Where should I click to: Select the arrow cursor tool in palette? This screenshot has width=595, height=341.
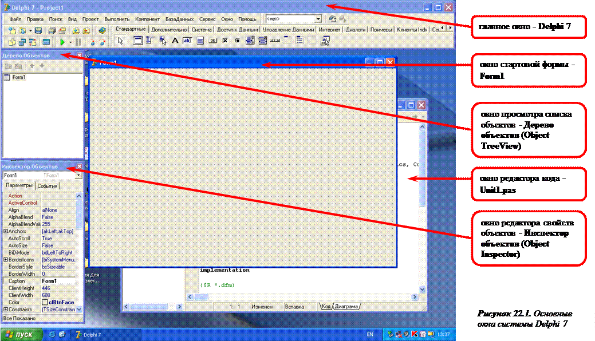tap(120, 41)
